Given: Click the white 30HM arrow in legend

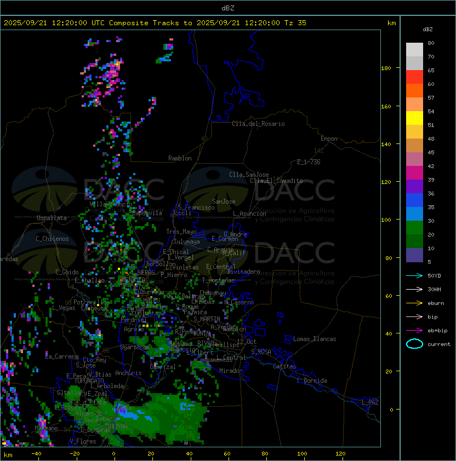Looking at the screenshot, I should click(x=414, y=289).
